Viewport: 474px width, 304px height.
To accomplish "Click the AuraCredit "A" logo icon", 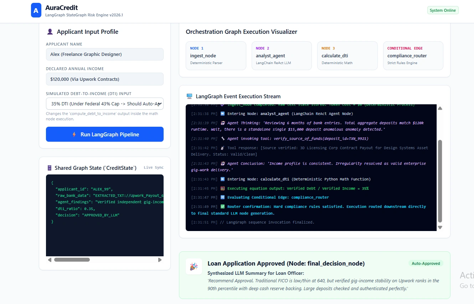I will (x=36, y=10).
